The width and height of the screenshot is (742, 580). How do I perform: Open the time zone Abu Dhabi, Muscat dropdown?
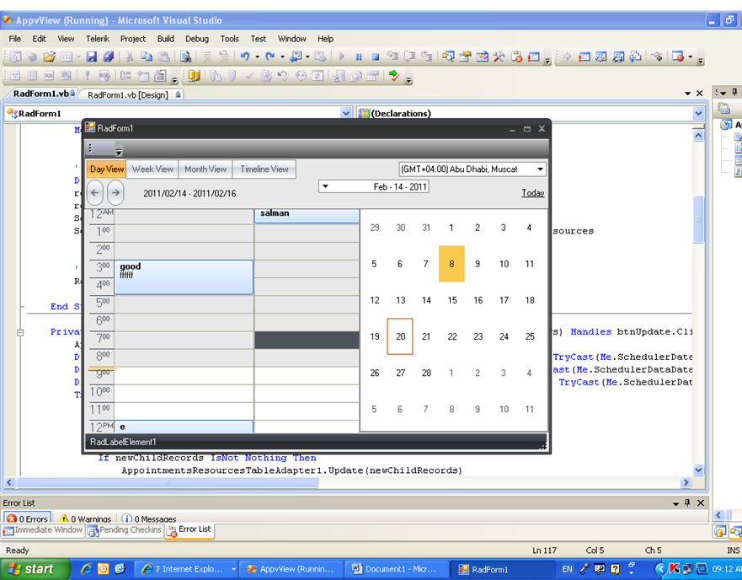540,169
